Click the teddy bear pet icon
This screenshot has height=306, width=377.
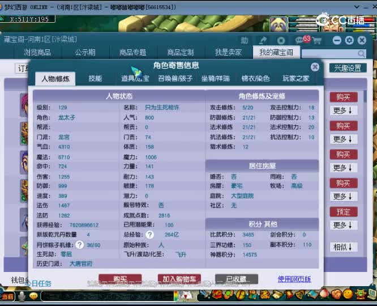point(252,295)
